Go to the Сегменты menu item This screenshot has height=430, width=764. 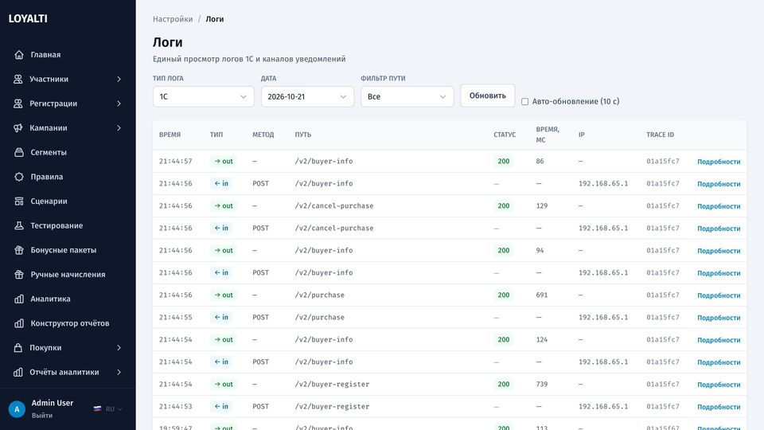pyautogui.click(x=68, y=152)
